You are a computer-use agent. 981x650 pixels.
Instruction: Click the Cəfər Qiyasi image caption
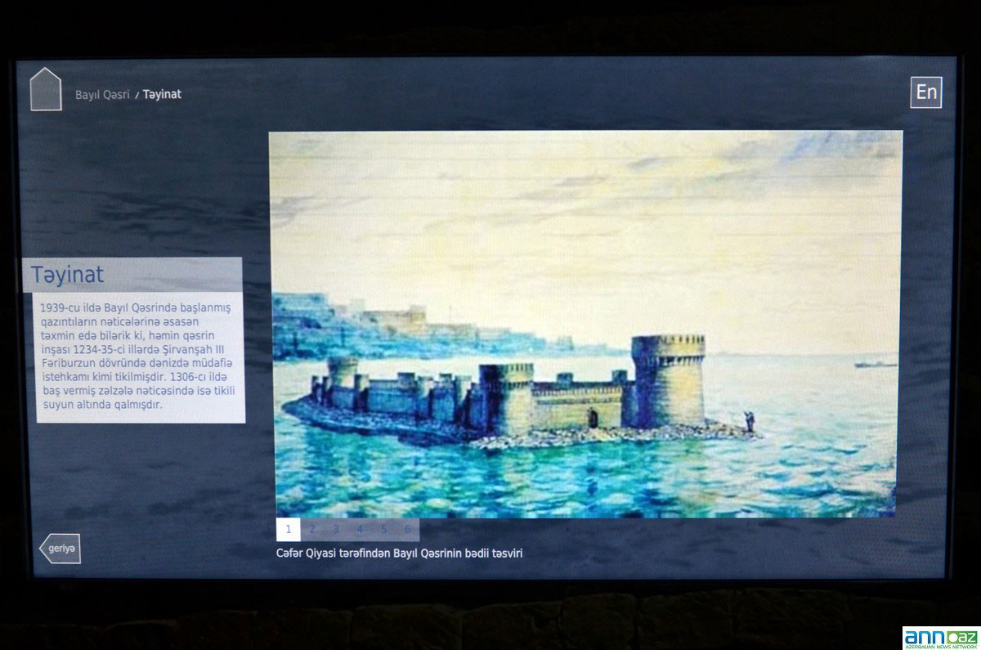[x=400, y=554]
